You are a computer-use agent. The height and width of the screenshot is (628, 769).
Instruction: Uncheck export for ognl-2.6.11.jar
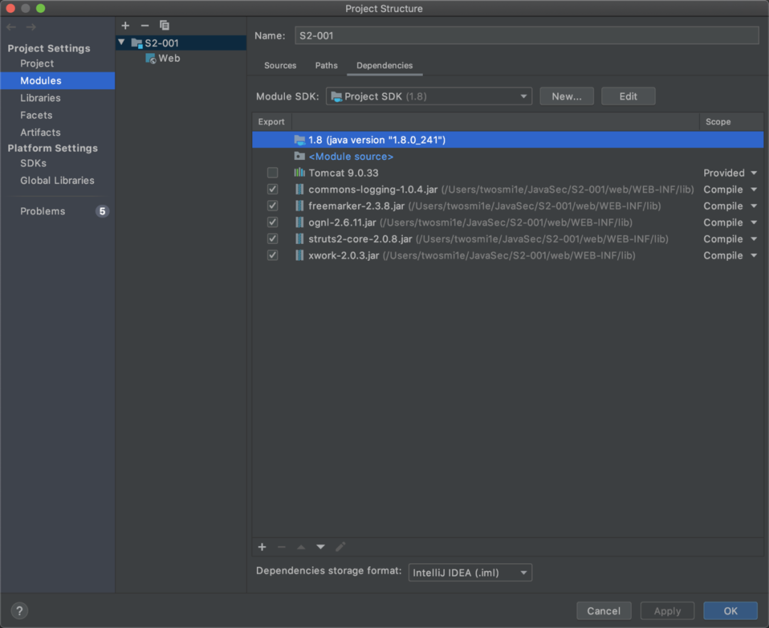273,223
